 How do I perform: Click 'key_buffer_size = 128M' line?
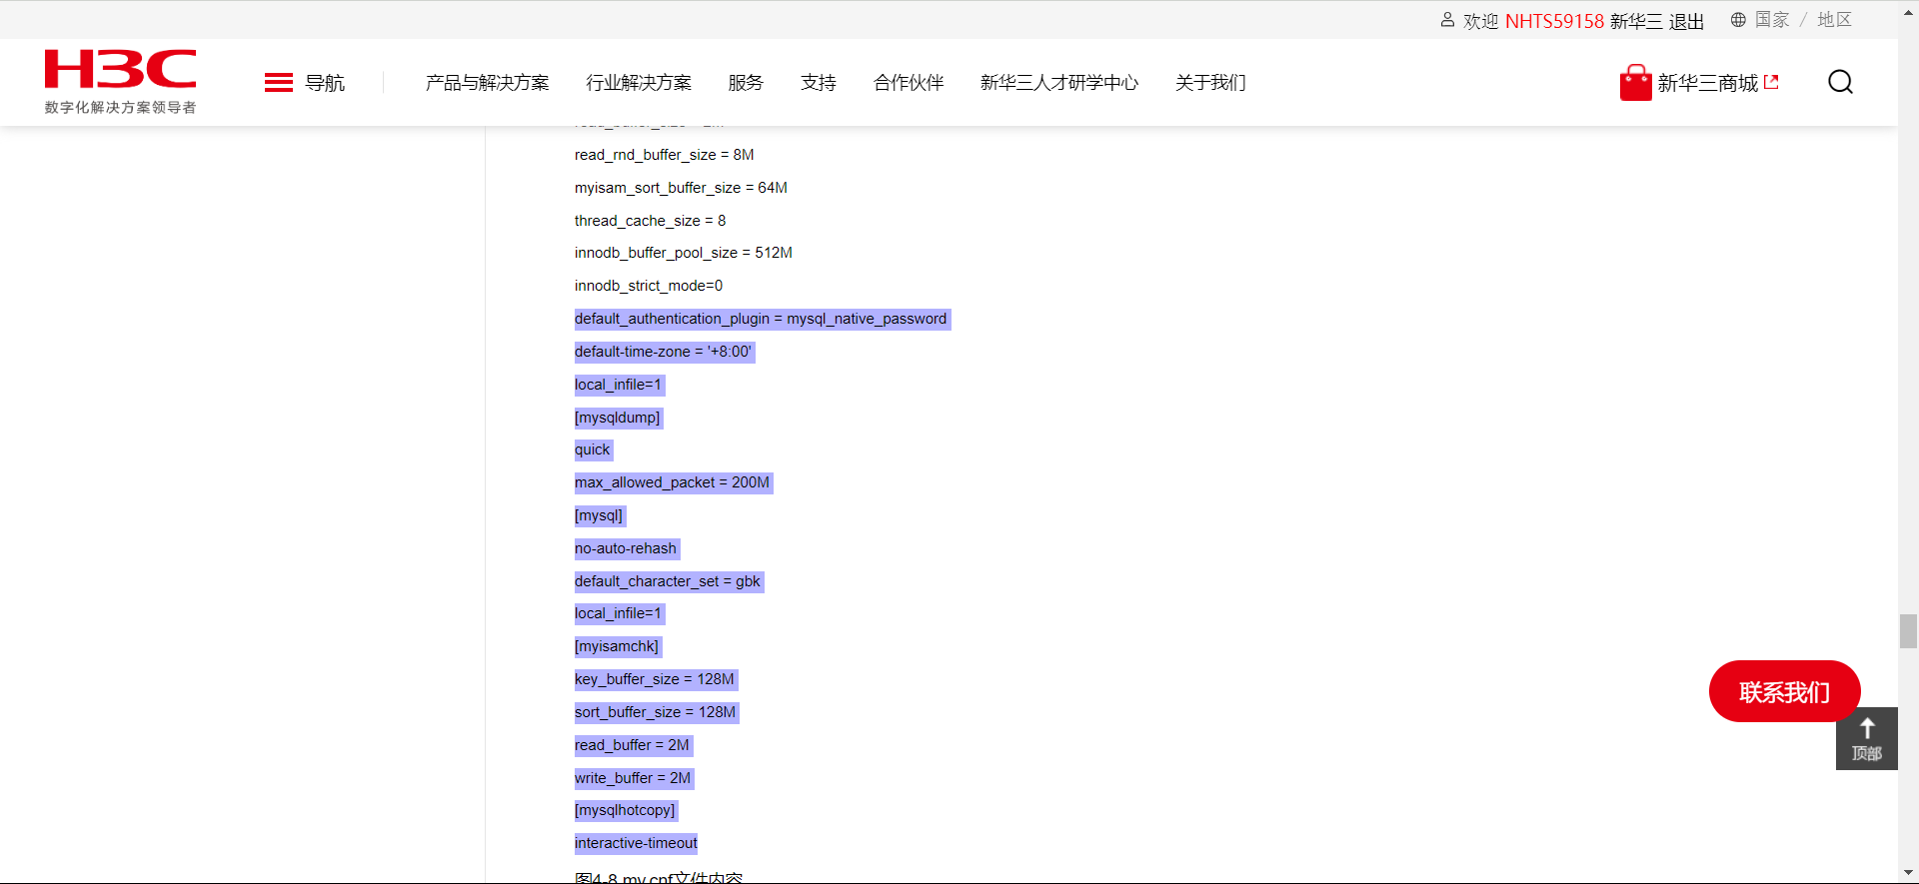click(x=655, y=679)
